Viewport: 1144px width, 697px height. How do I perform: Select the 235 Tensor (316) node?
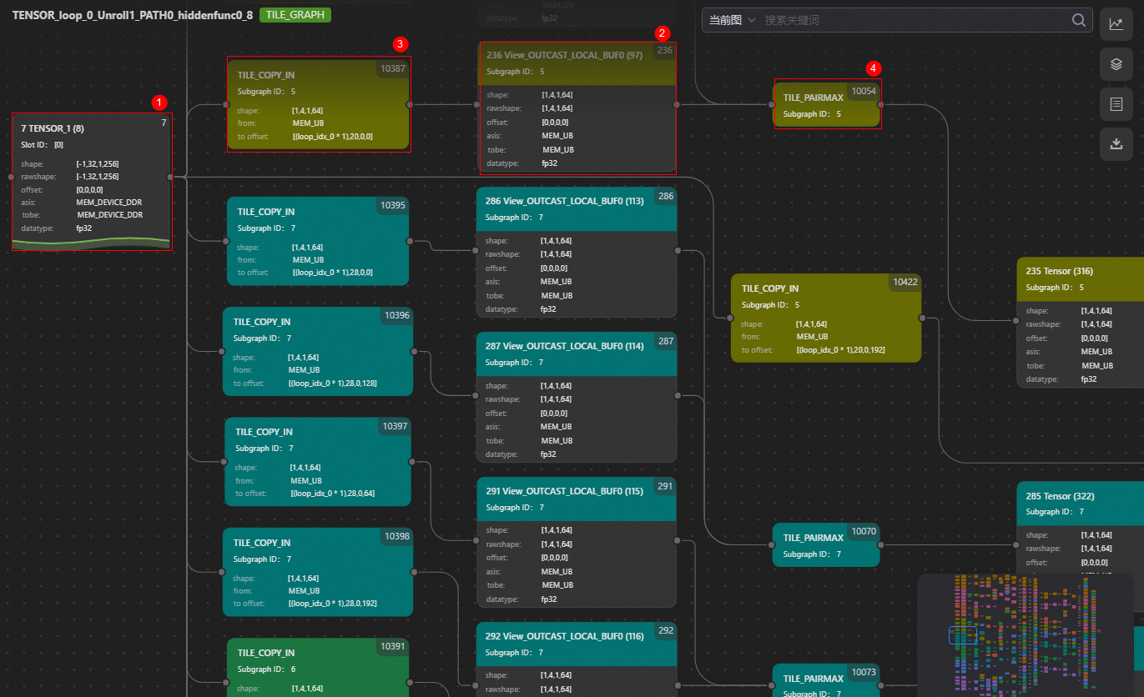click(x=1080, y=323)
